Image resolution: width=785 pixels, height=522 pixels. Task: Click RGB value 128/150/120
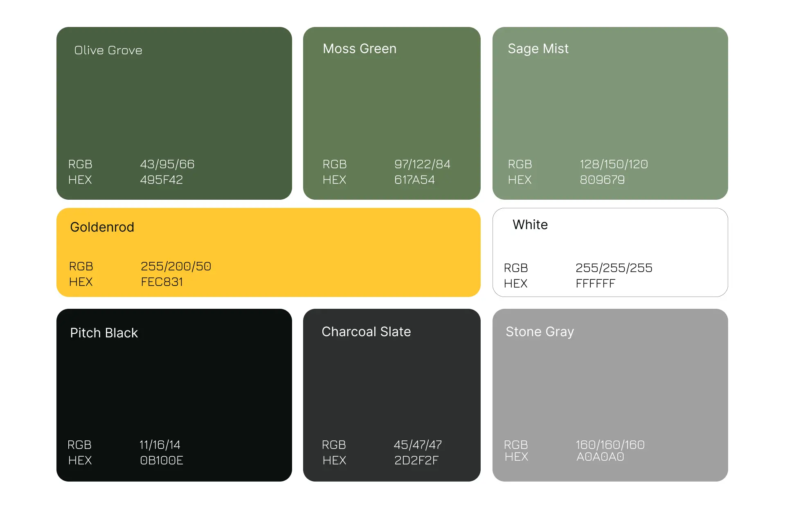(614, 164)
